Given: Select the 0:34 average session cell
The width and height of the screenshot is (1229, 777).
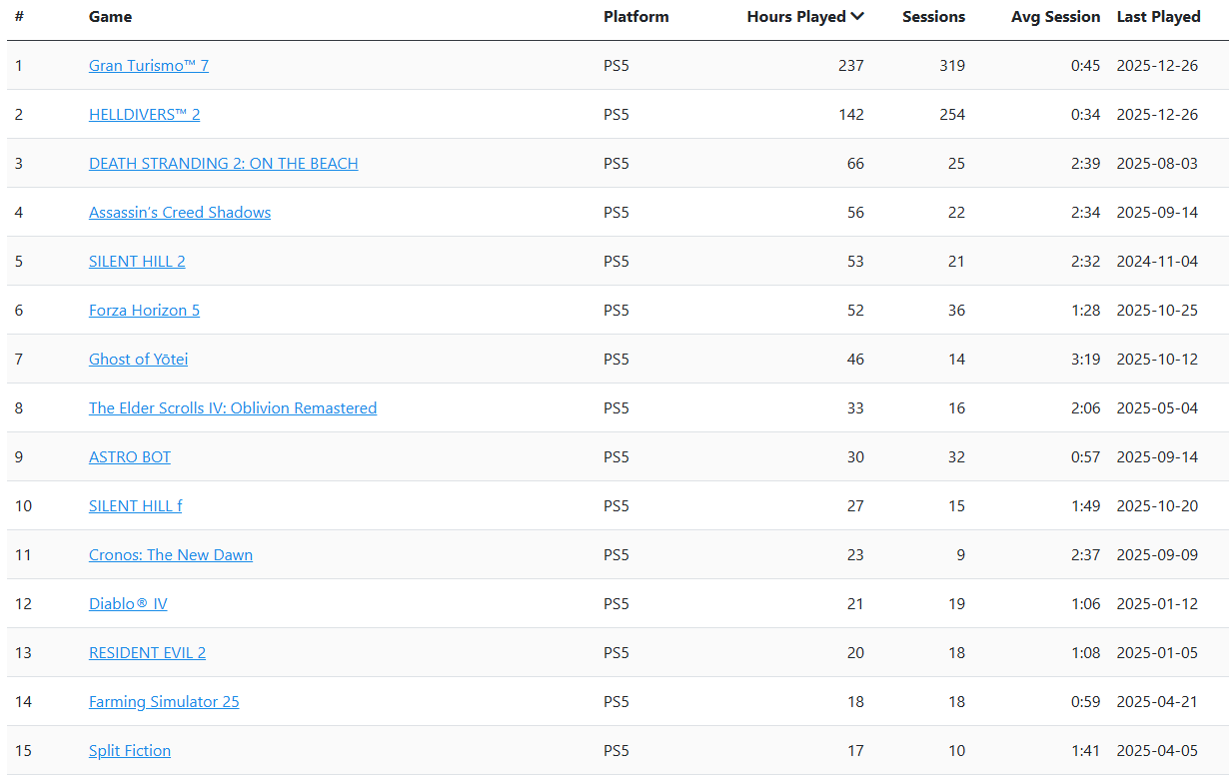Looking at the screenshot, I should click(x=1085, y=115).
